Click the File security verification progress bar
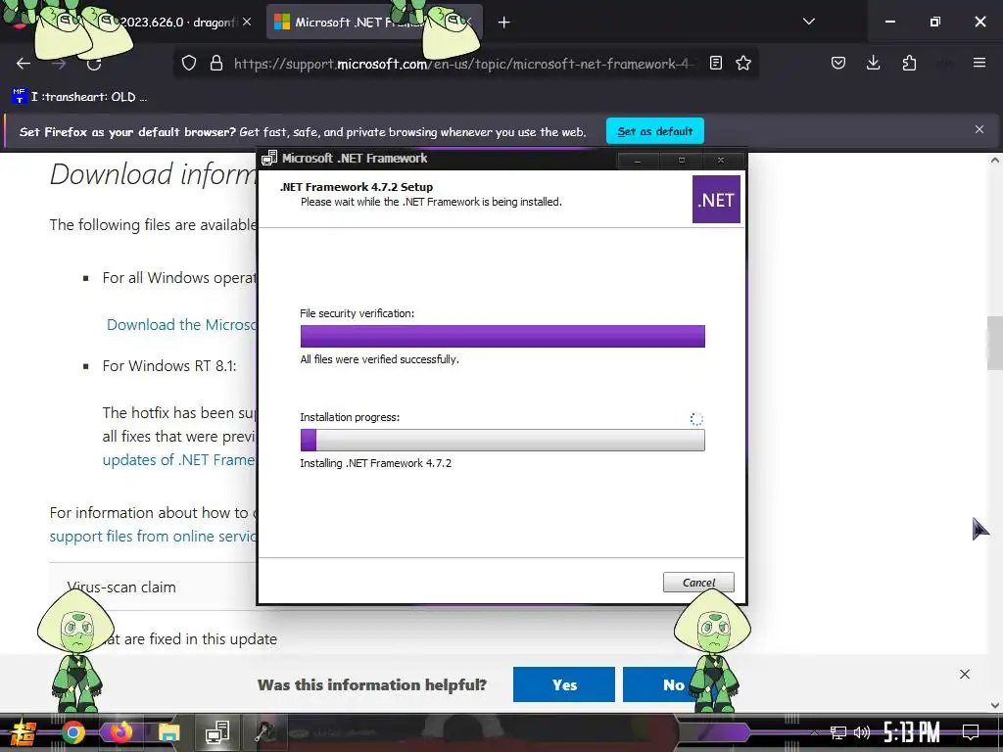This screenshot has height=752, width=1003. point(502,337)
